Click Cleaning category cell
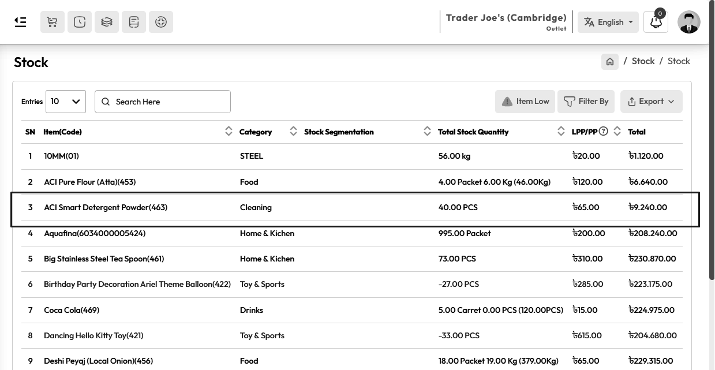 pos(256,207)
